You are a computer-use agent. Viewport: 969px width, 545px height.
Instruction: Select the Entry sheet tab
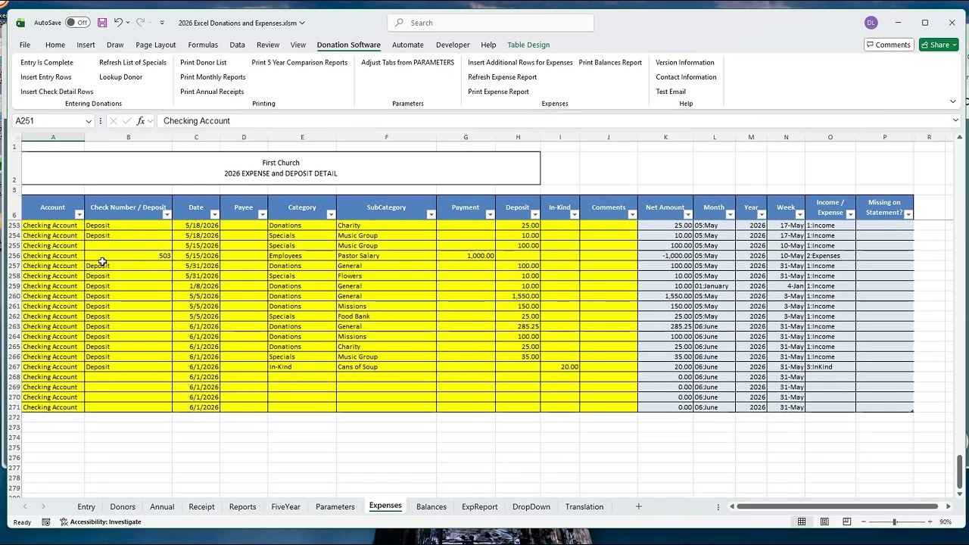pyautogui.click(x=86, y=506)
